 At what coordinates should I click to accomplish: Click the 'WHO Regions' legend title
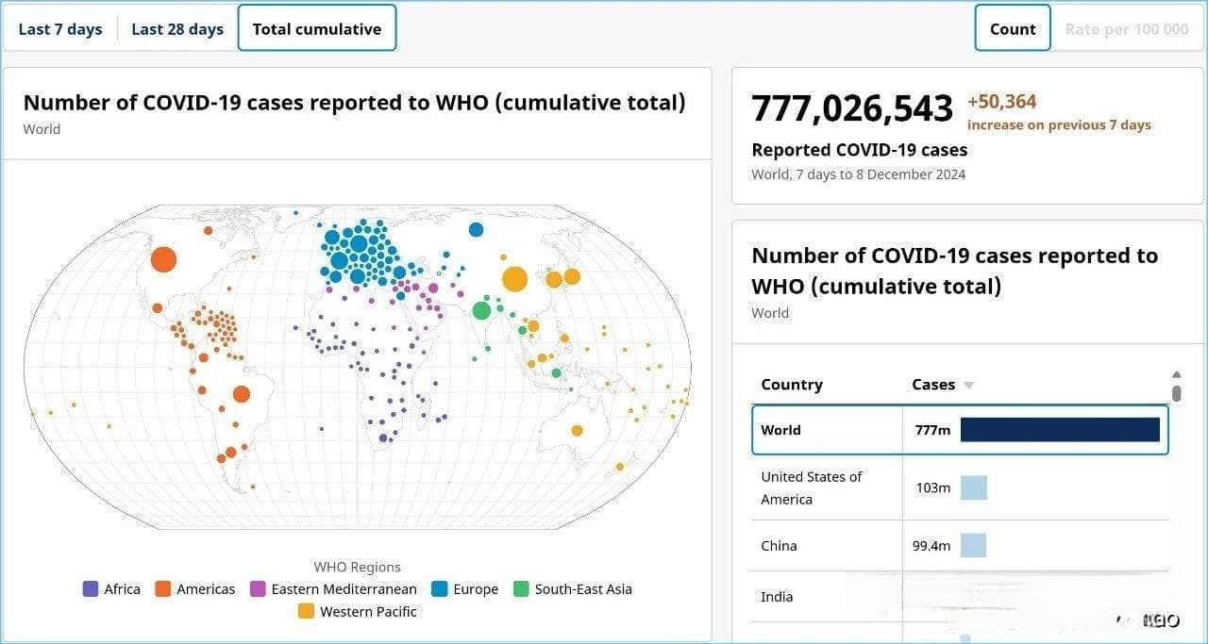[x=358, y=567]
